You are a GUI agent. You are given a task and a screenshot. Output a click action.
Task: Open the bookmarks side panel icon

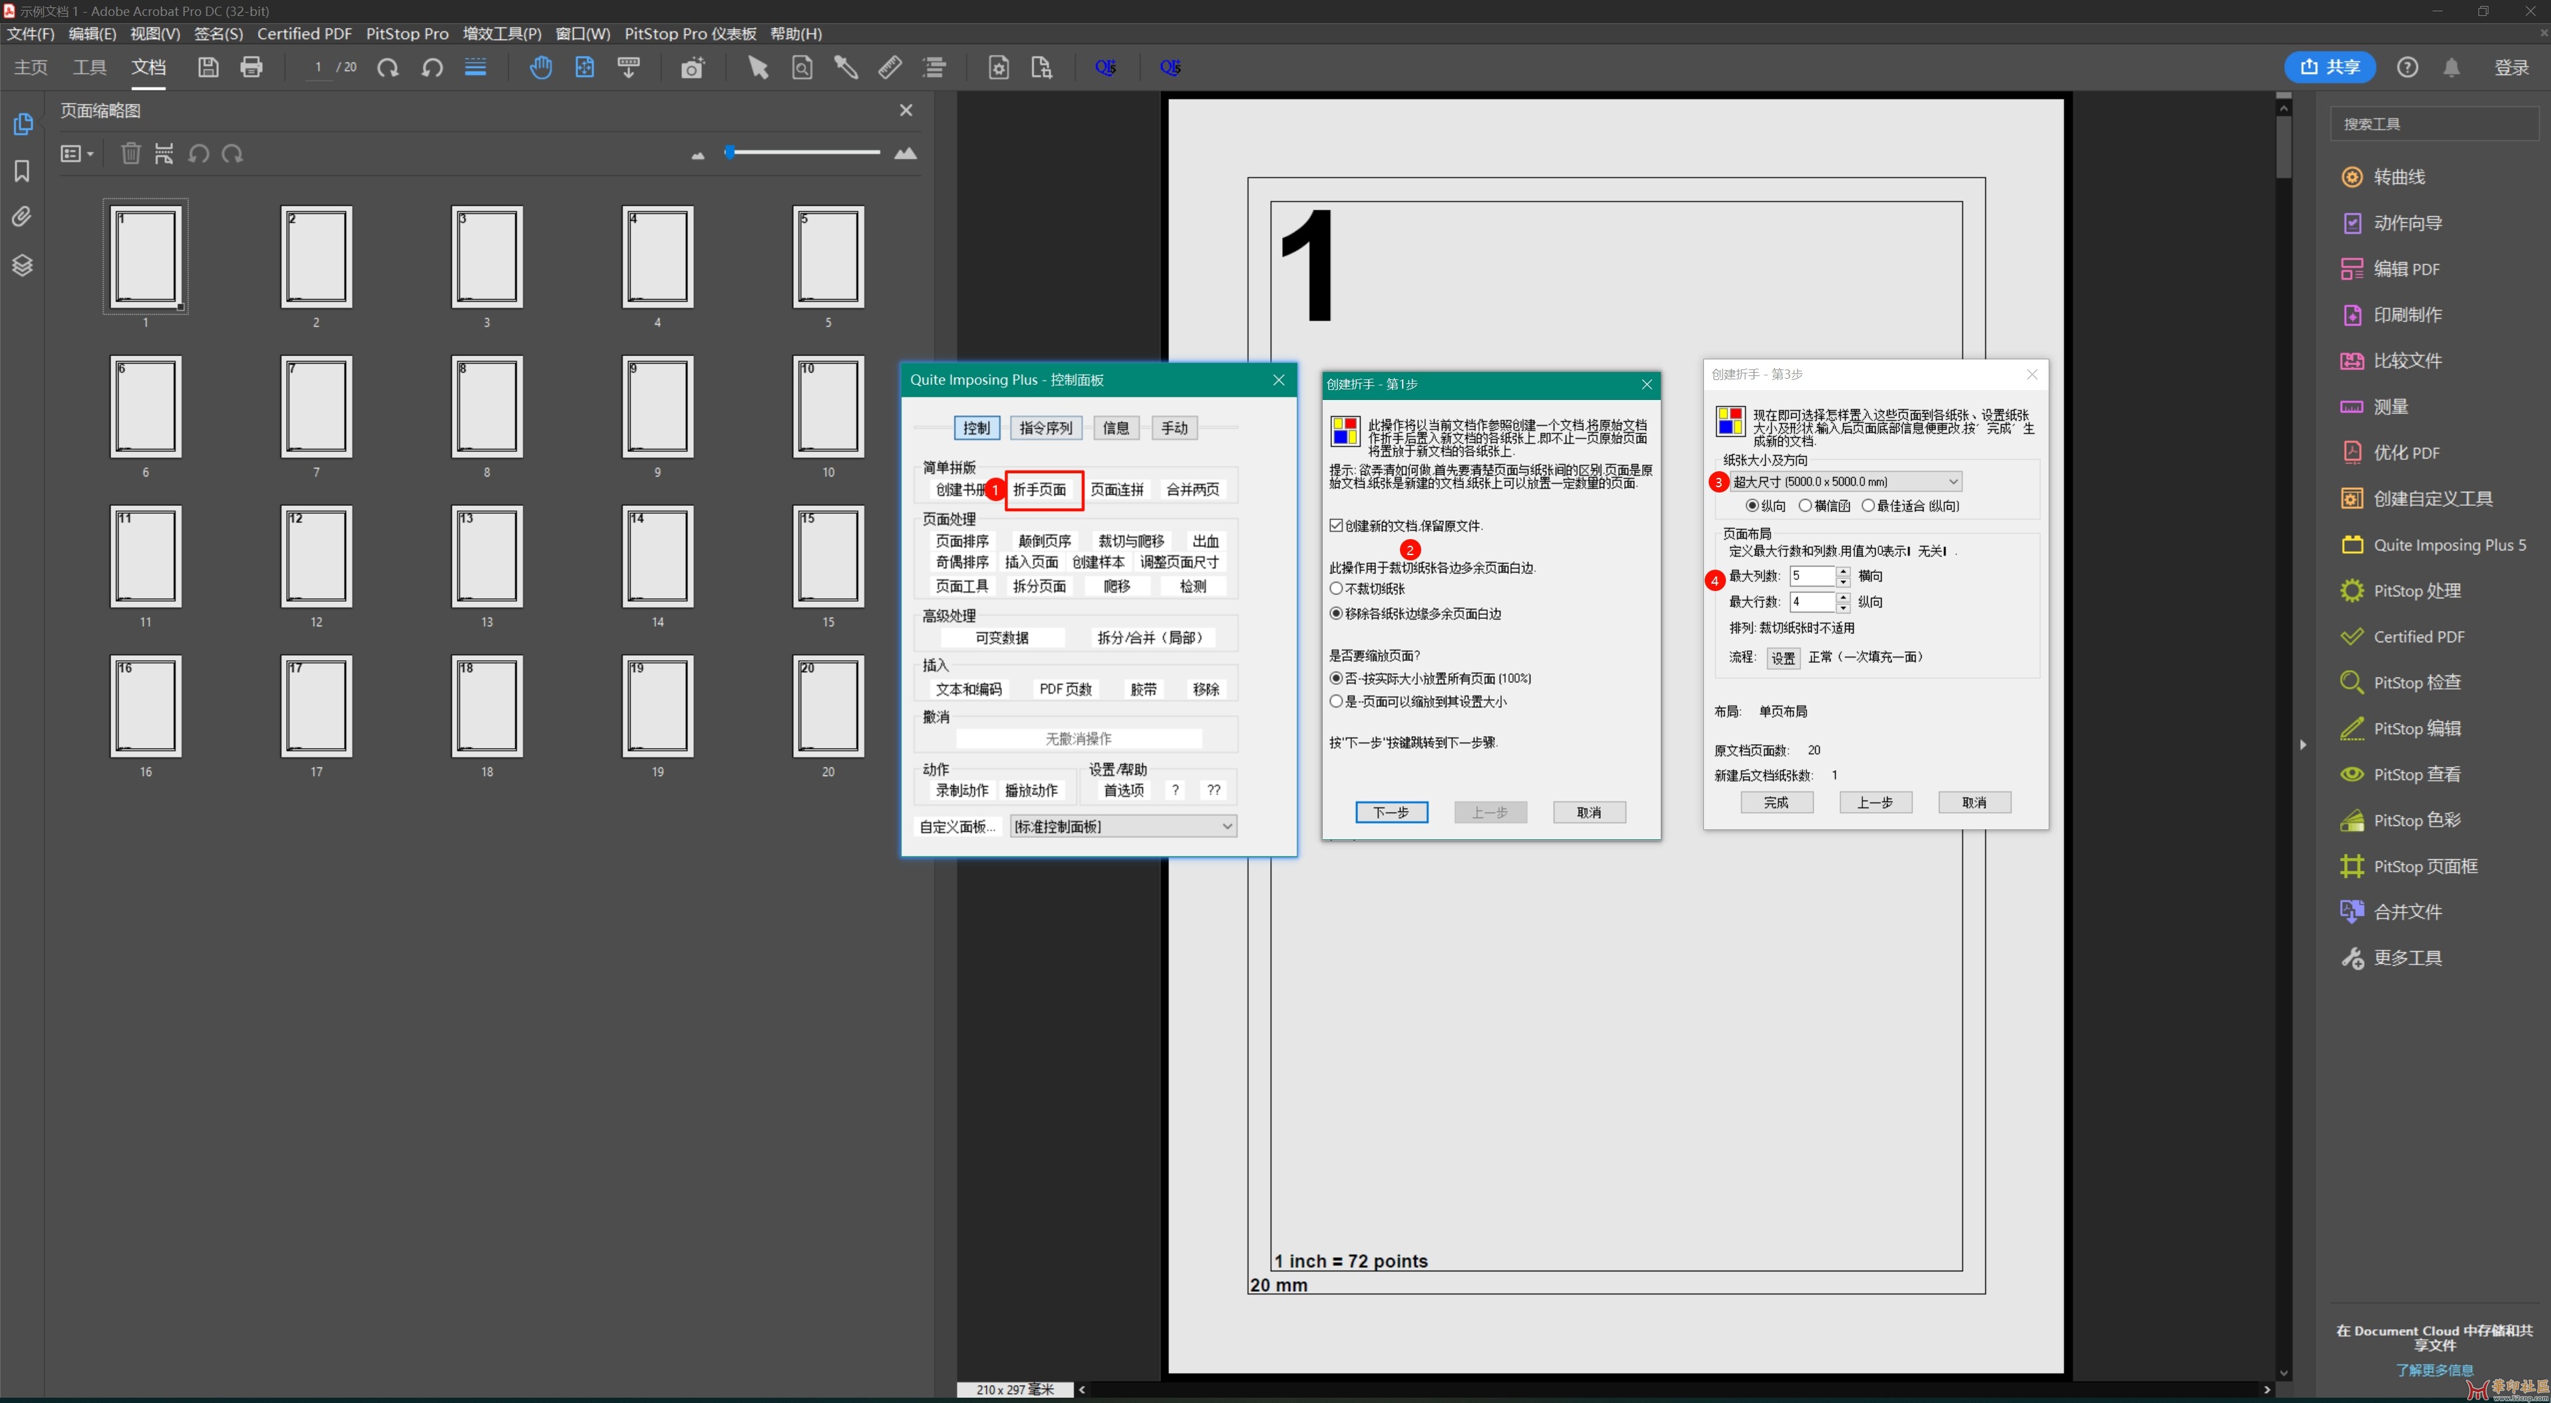(22, 170)
